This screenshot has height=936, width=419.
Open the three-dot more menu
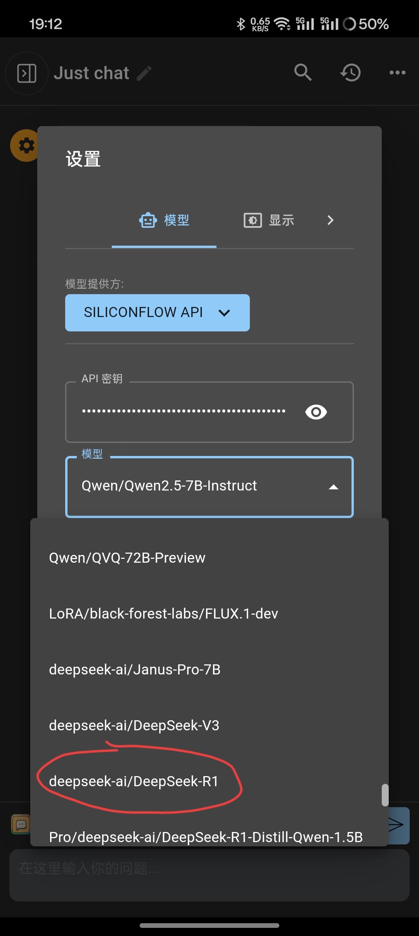(x=397, y=73)
